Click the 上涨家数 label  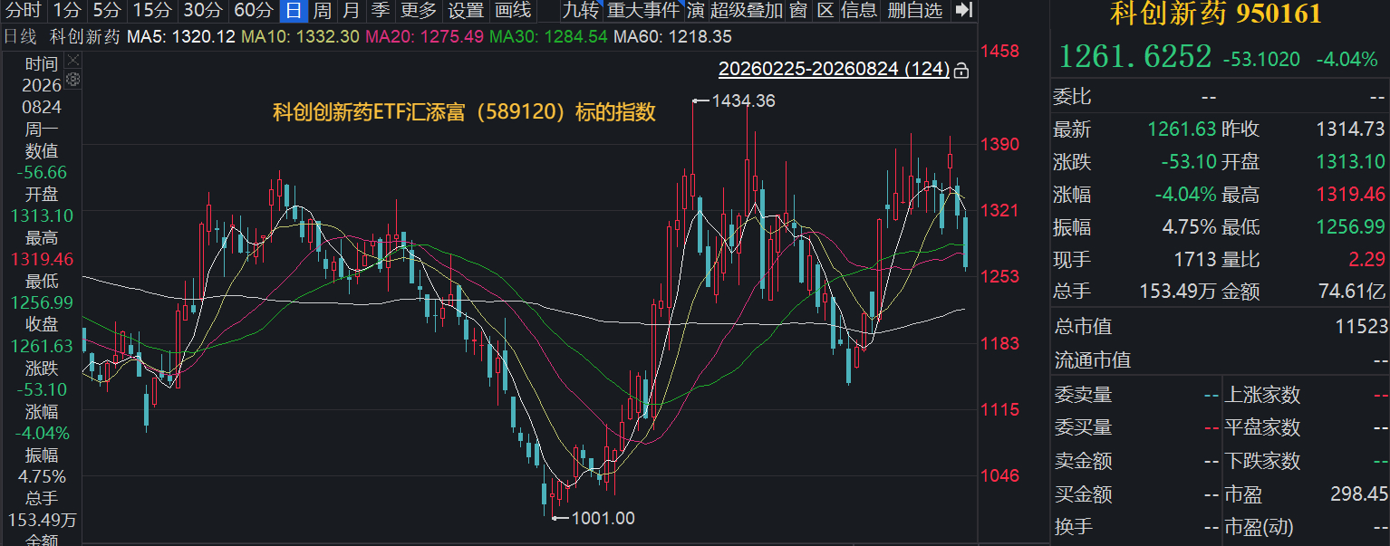click(1262, 395)
